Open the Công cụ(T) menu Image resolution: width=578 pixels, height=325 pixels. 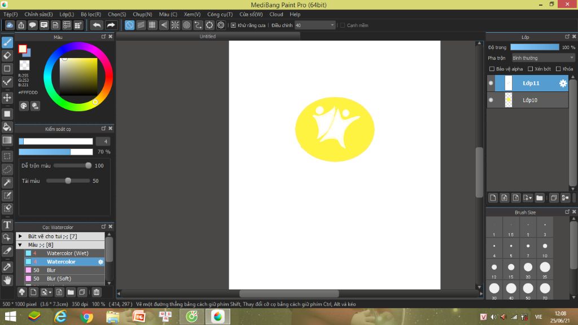coord(220,14)
